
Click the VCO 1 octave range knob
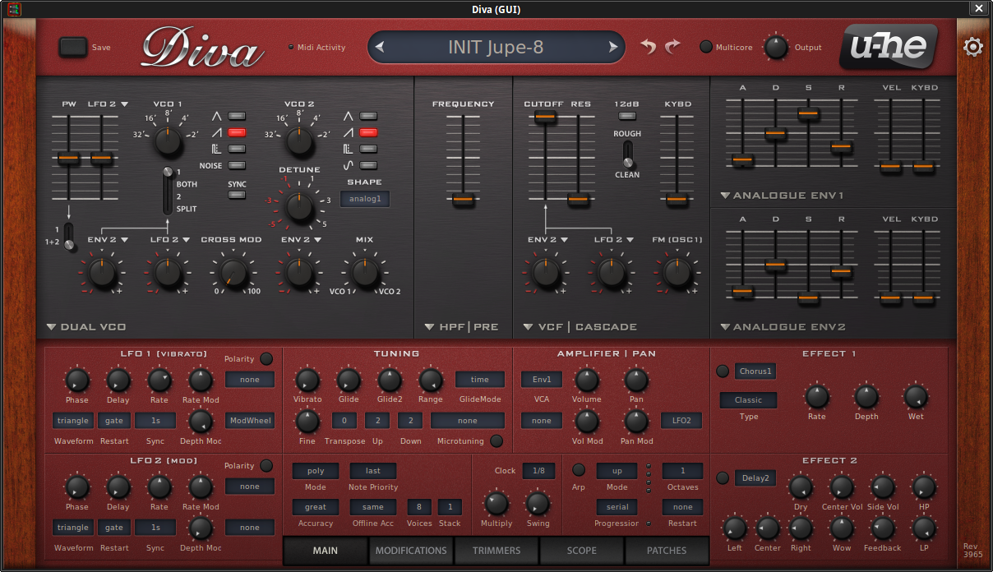point(168,141)
